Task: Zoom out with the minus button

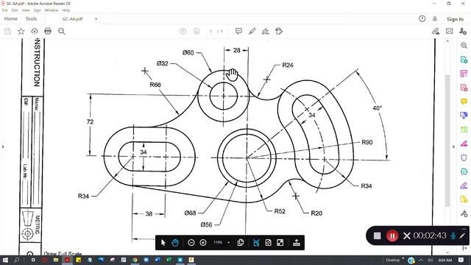Action: [191, 242]
